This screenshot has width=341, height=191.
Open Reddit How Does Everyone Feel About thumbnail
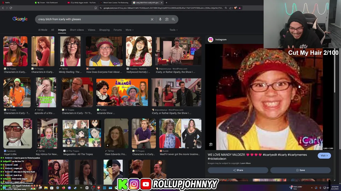point(104,51)
